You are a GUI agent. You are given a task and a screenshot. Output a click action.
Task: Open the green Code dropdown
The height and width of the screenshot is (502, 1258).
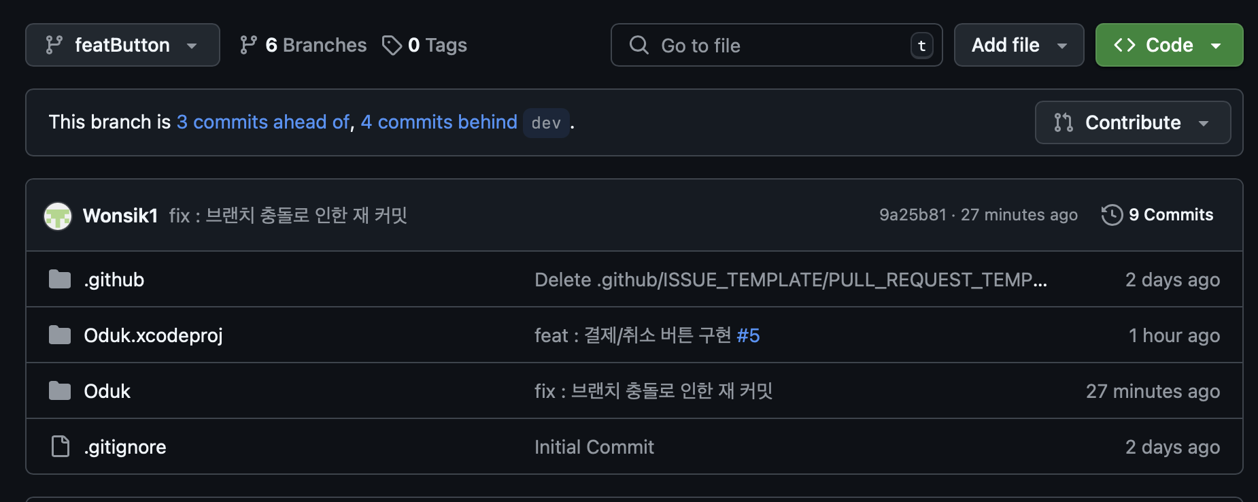[1169, 46]
